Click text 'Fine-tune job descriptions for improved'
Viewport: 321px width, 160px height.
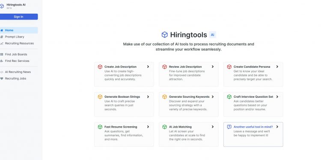187,75
